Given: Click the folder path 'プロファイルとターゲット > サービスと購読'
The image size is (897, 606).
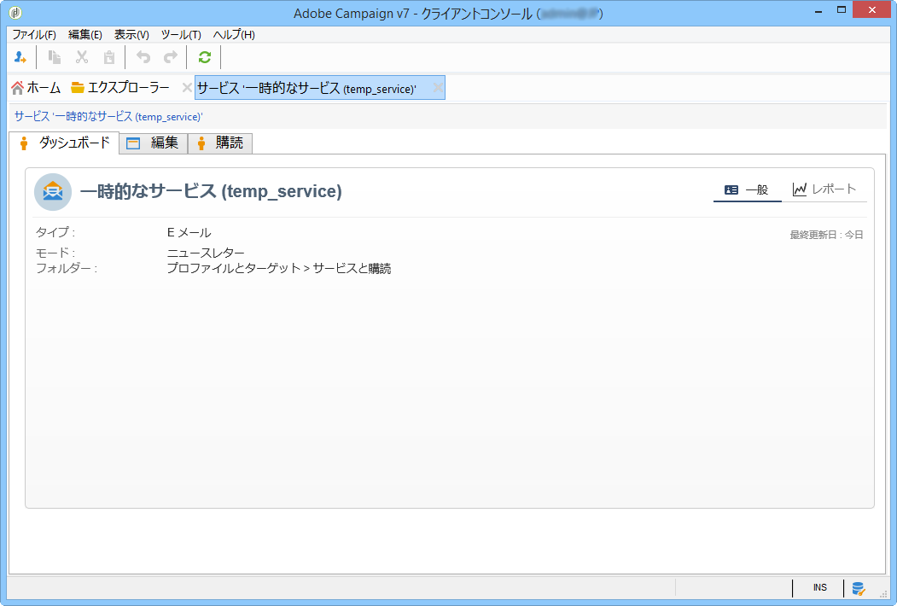Looking at the screenshot, I should click(x=279, y=268).
